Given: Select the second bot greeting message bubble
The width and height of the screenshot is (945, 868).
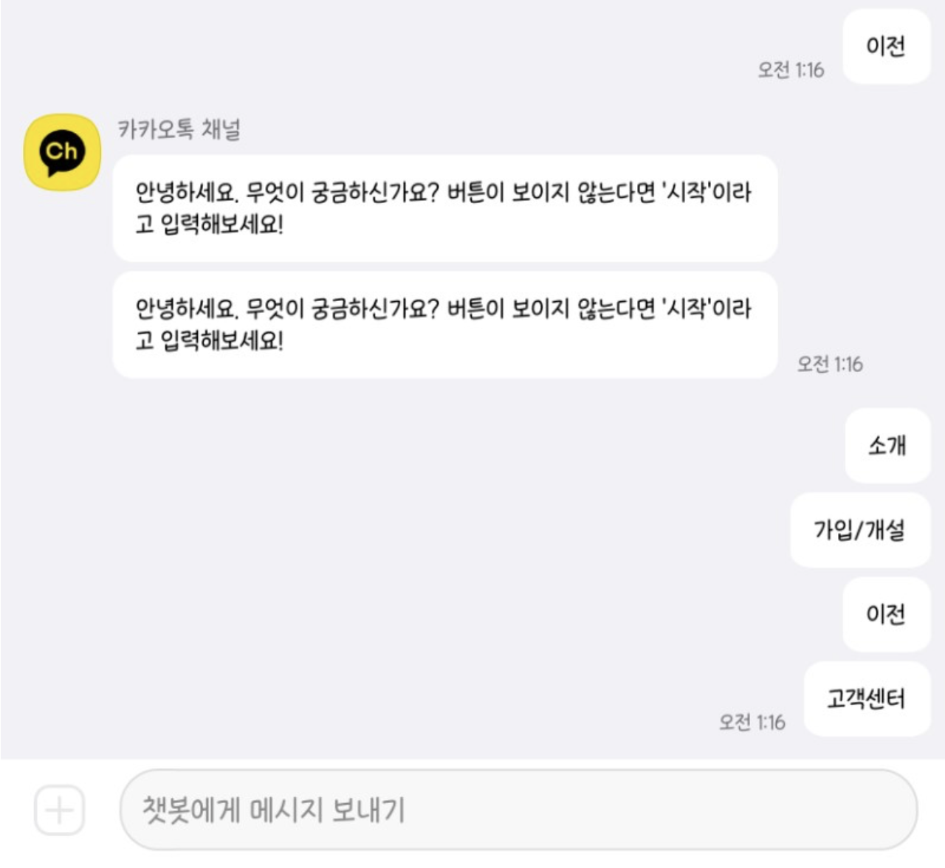Looking at the screenshot, I should point(445,325).
